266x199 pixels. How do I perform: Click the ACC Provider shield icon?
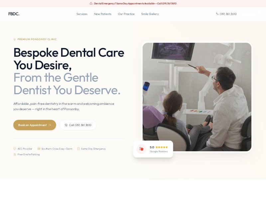click(x=15, y=149)
